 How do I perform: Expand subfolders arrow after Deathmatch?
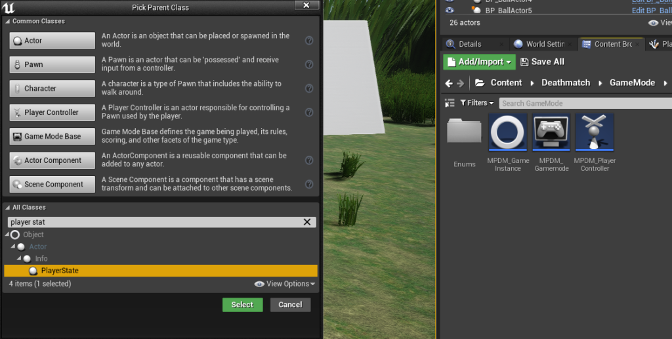pos(600,83)
